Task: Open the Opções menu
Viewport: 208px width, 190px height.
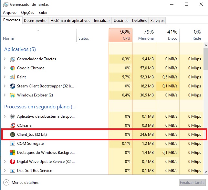Action: click(x=27, y=13)
